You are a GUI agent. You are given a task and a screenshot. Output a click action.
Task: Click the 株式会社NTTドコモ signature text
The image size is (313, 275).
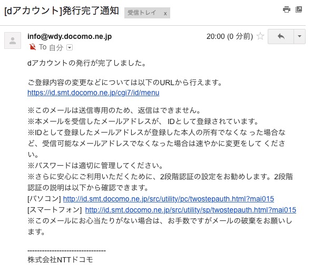click(x=60, y=260)
